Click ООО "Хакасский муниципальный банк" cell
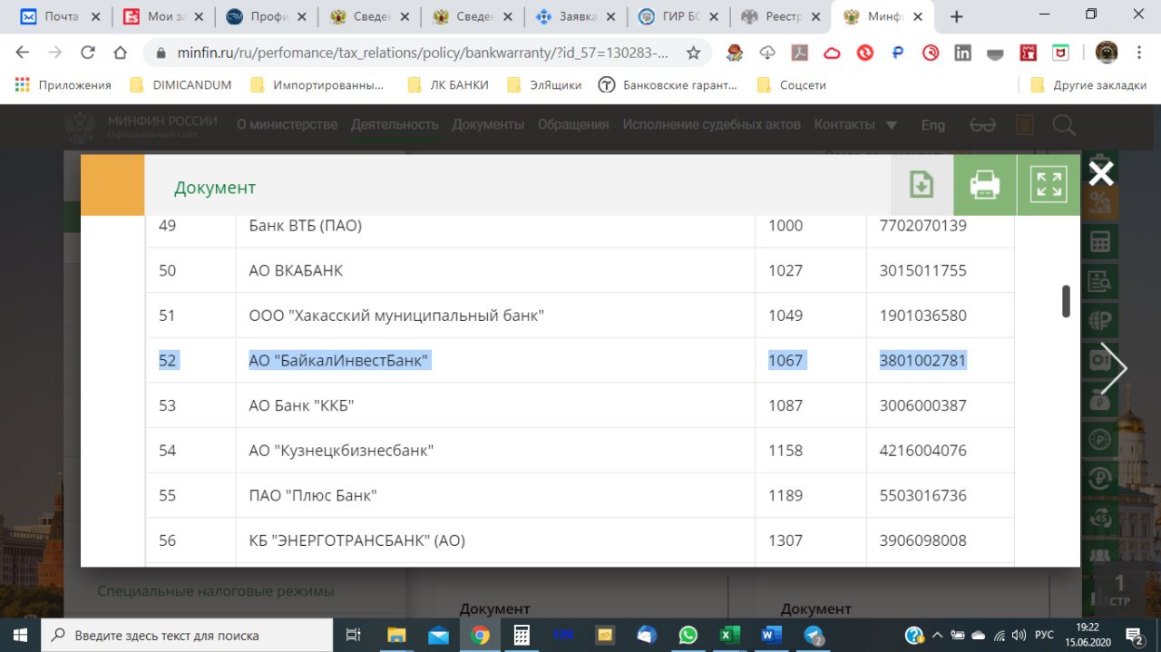Screen dimensions: 1161x652 (x=495, y=316)
